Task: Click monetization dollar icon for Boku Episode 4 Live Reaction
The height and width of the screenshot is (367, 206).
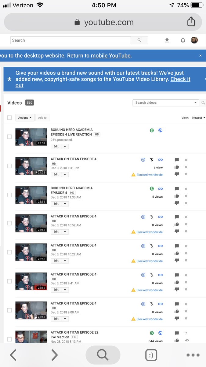Action: [152, 130]
